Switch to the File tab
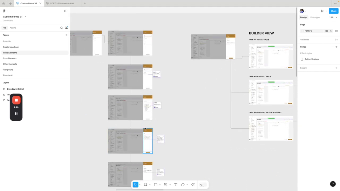This screenshot has width=340, height=191. point(5,28)
